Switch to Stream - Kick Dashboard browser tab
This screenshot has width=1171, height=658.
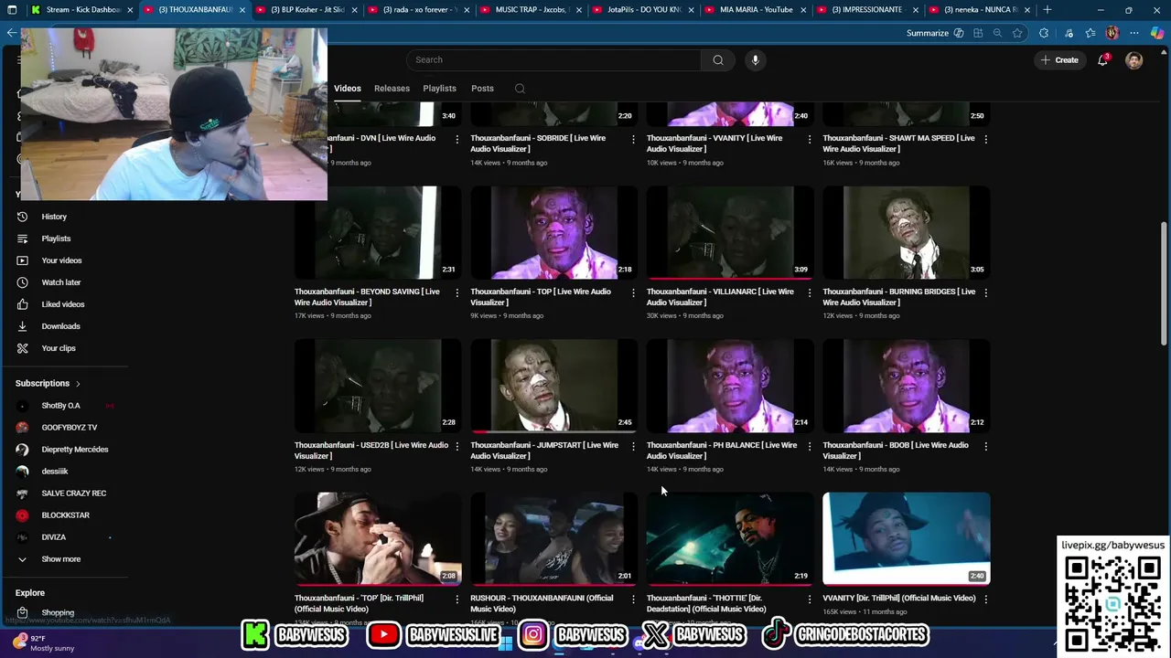[x=81, y=10]
